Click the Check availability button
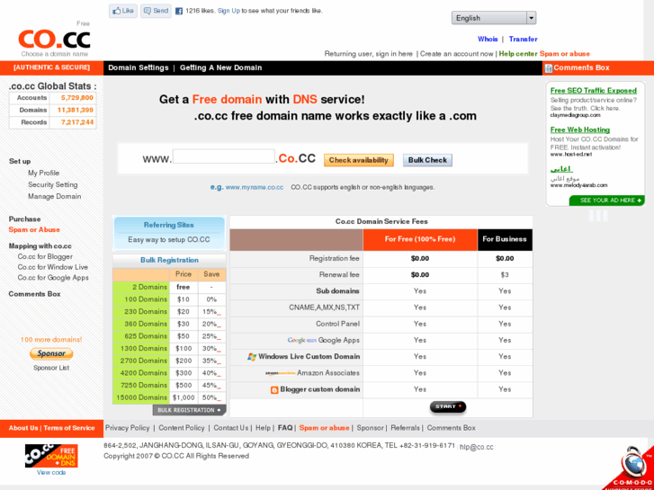This screenshot has height=490, width=654. click(359, 160)
